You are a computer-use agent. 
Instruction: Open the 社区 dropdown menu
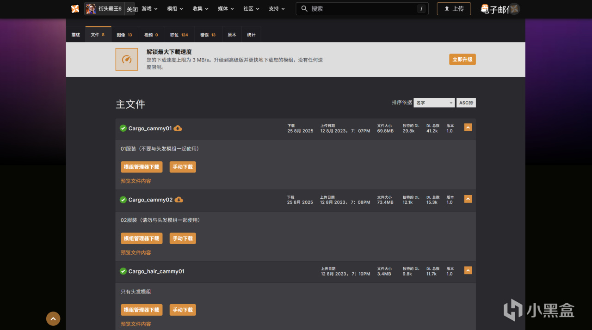click(x=251, y=9)
